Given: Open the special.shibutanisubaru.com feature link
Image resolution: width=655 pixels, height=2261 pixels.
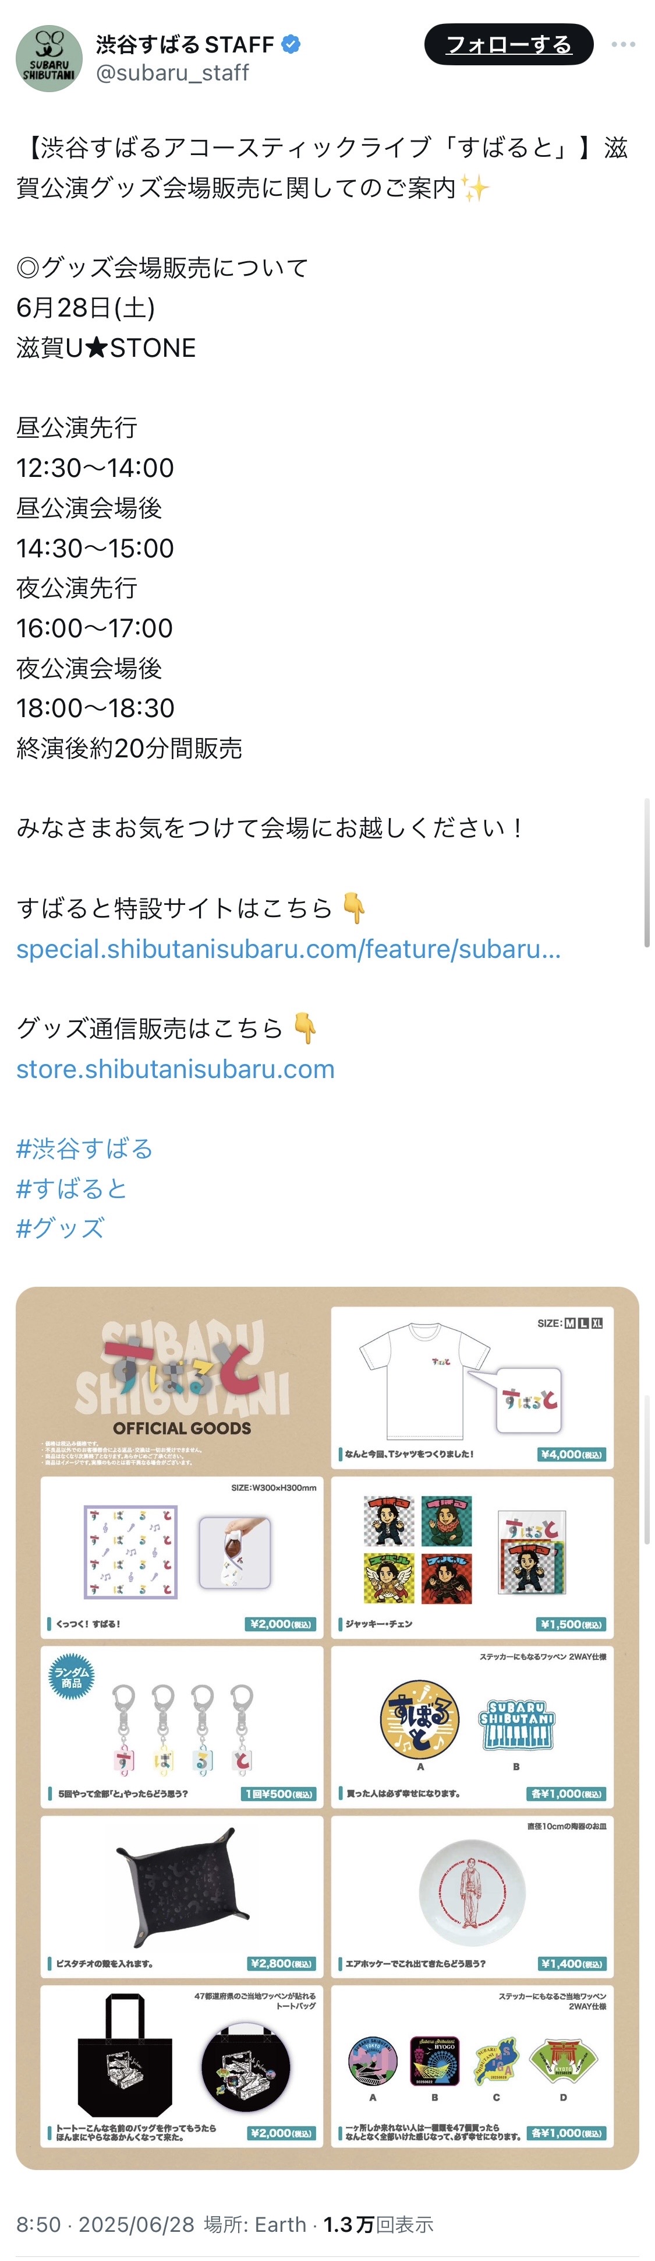Looking at the screenshot, I should tap(288, 949).
